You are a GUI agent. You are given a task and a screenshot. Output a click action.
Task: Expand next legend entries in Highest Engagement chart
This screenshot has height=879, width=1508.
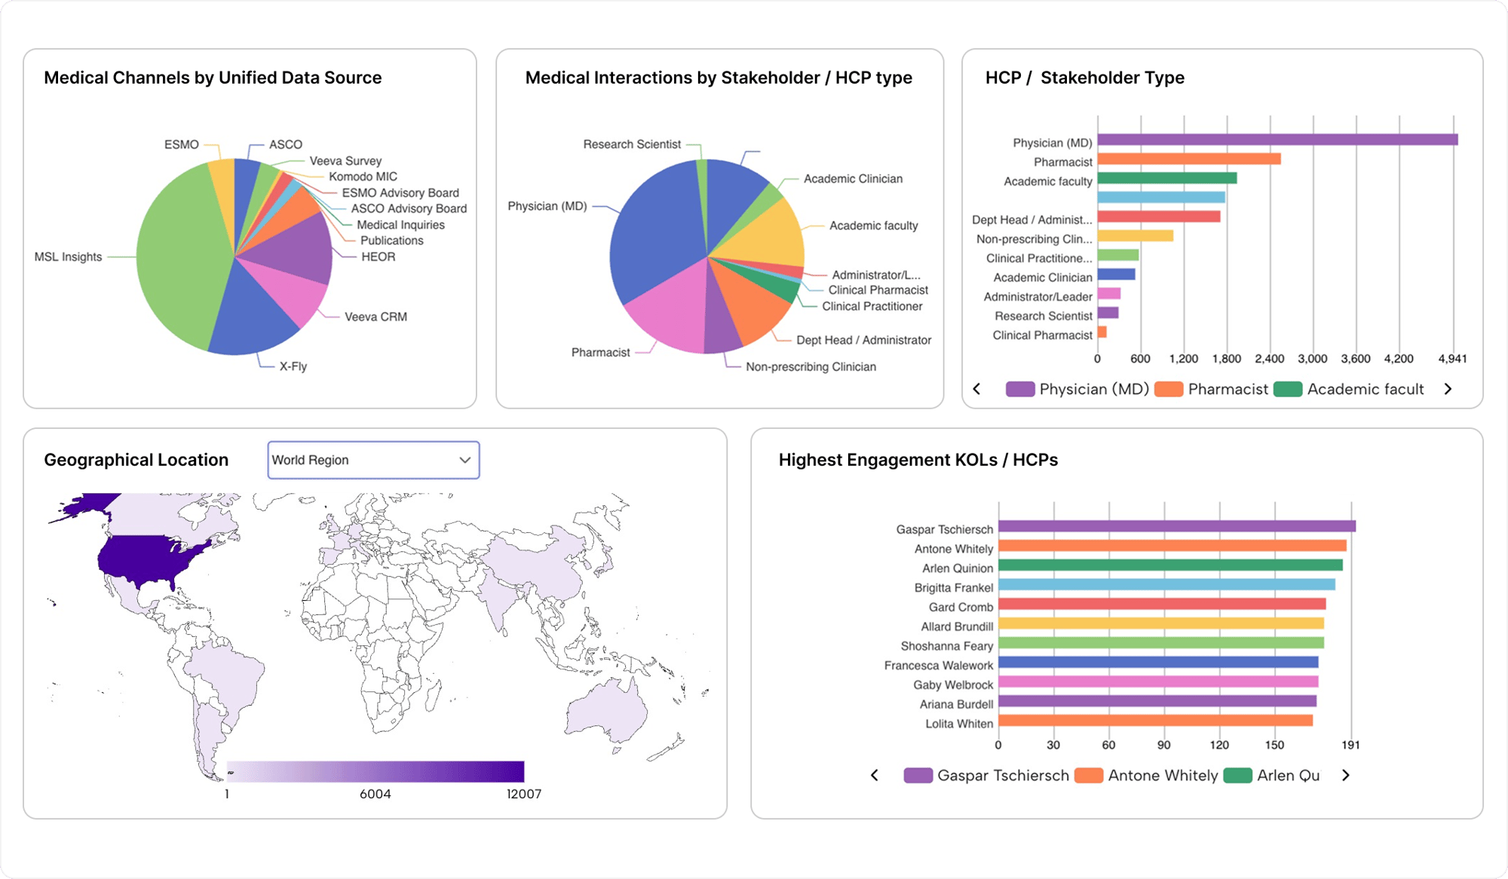pos(1346,775)
